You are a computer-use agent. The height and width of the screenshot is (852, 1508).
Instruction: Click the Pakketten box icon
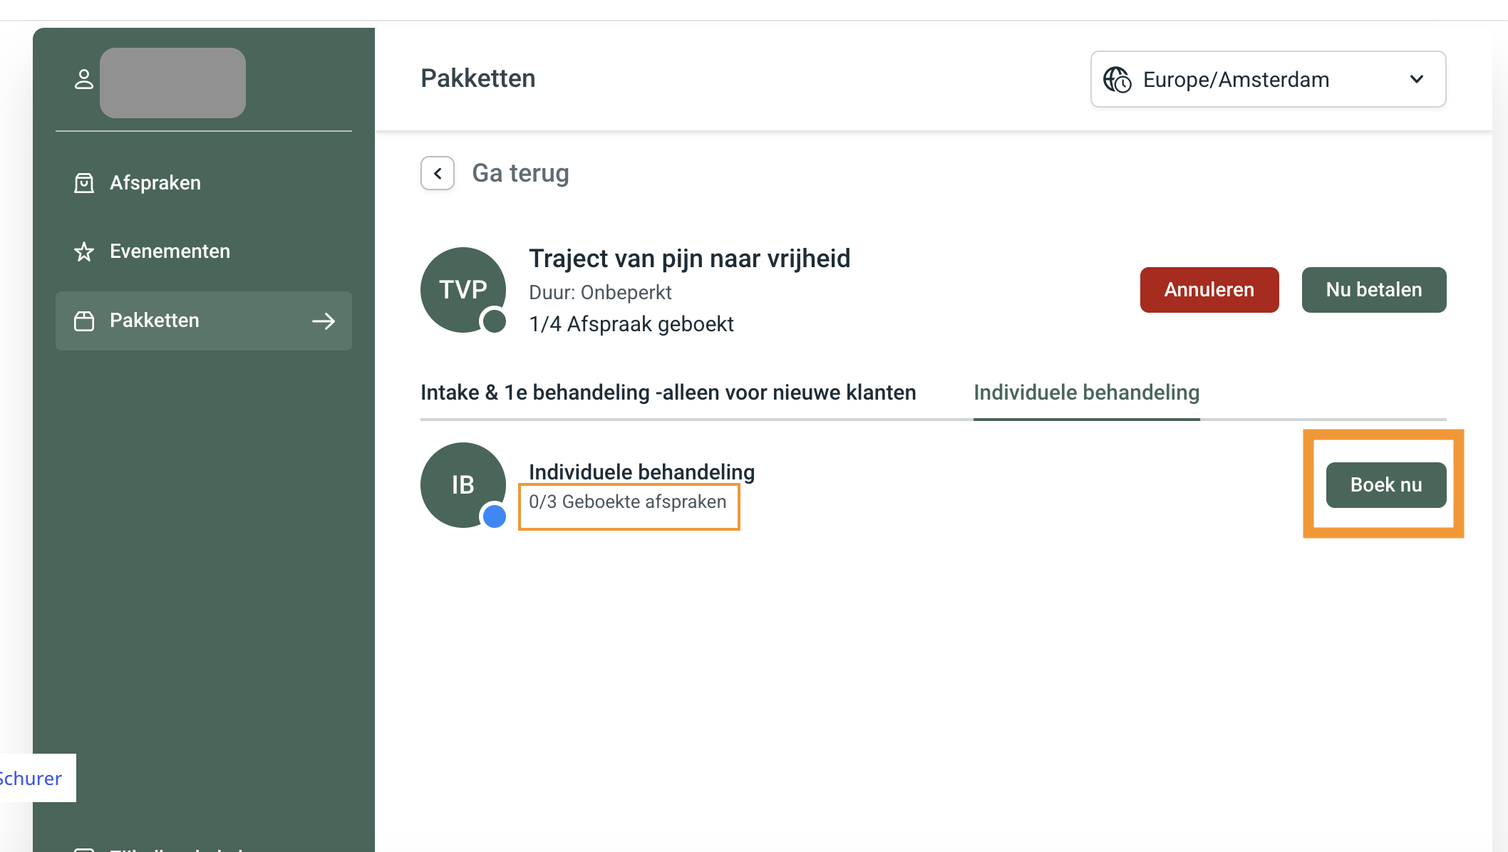84,321
